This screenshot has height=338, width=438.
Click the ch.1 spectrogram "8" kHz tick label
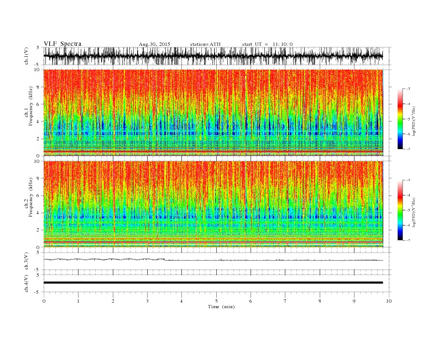tap(39, 87)
